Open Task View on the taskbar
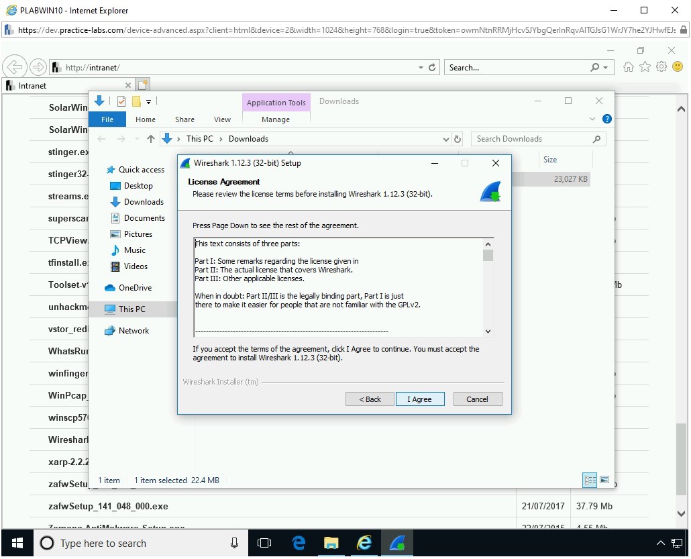This screenshot has width=691, height=559. [264, 543]
